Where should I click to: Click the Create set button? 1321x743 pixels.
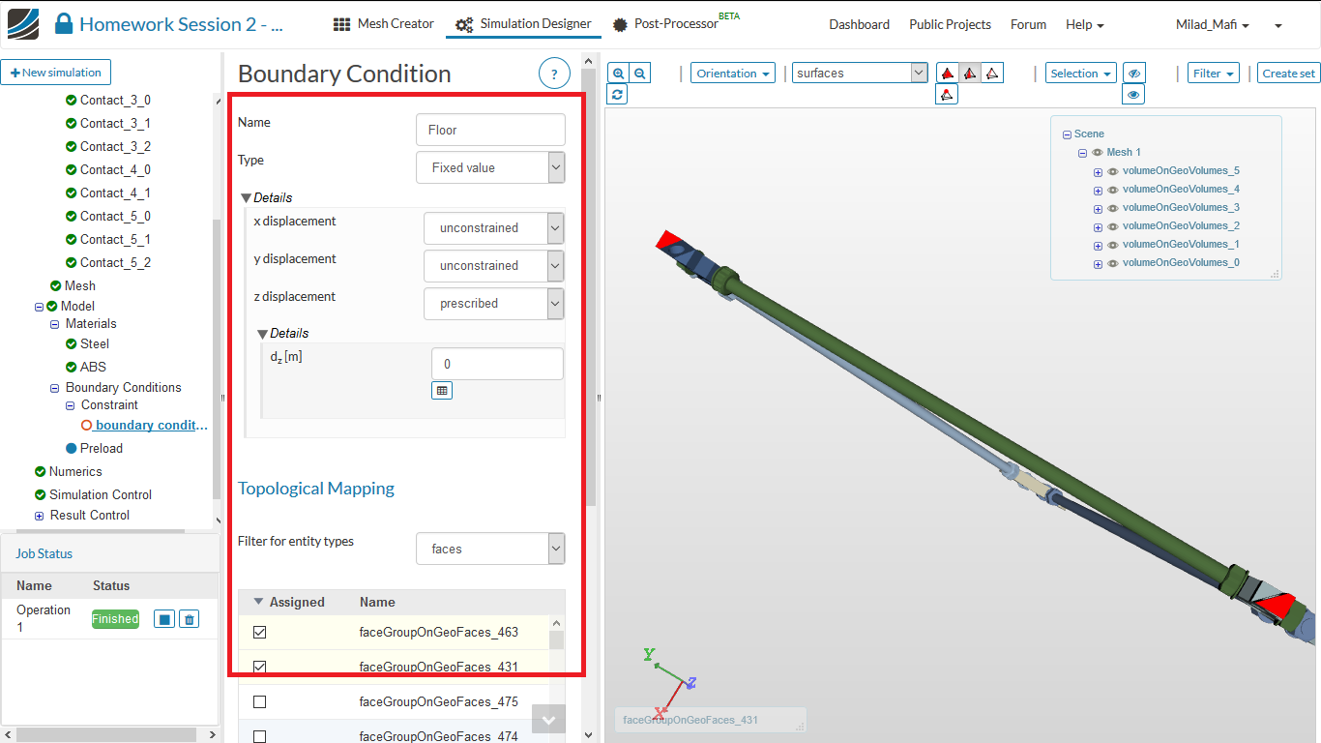1288,74
